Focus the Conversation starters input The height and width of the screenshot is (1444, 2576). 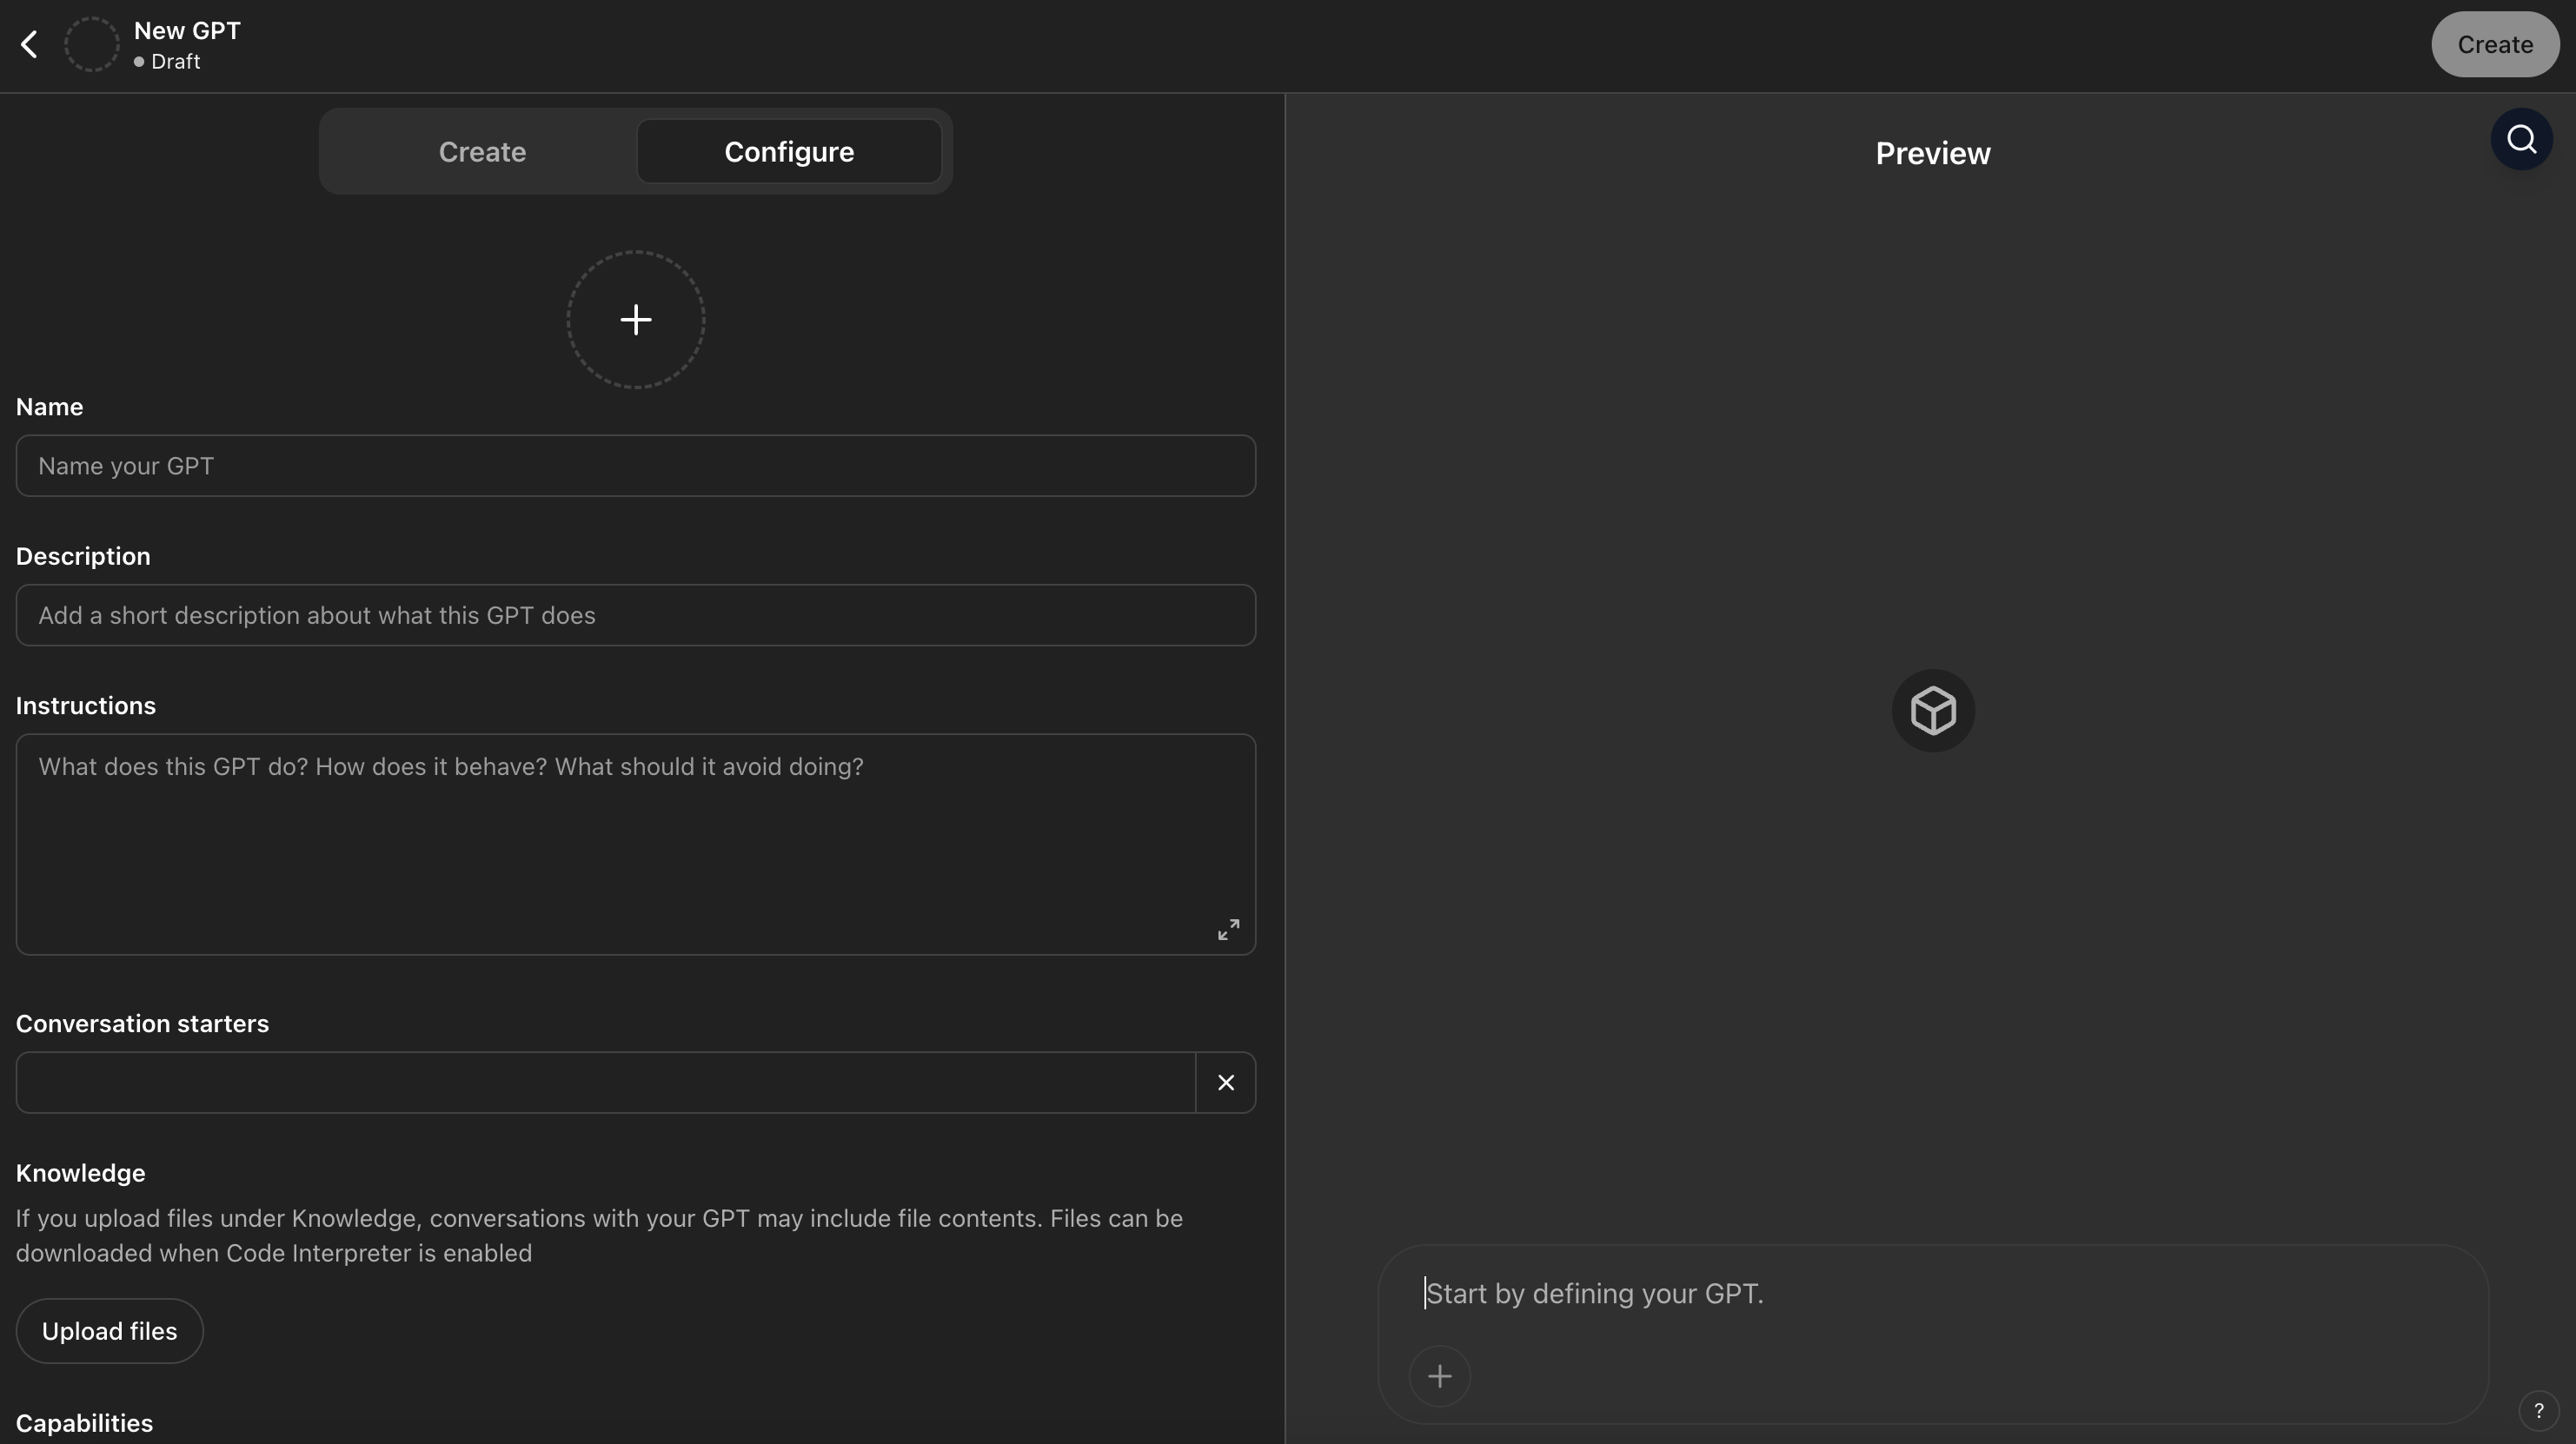point(606,1082)
